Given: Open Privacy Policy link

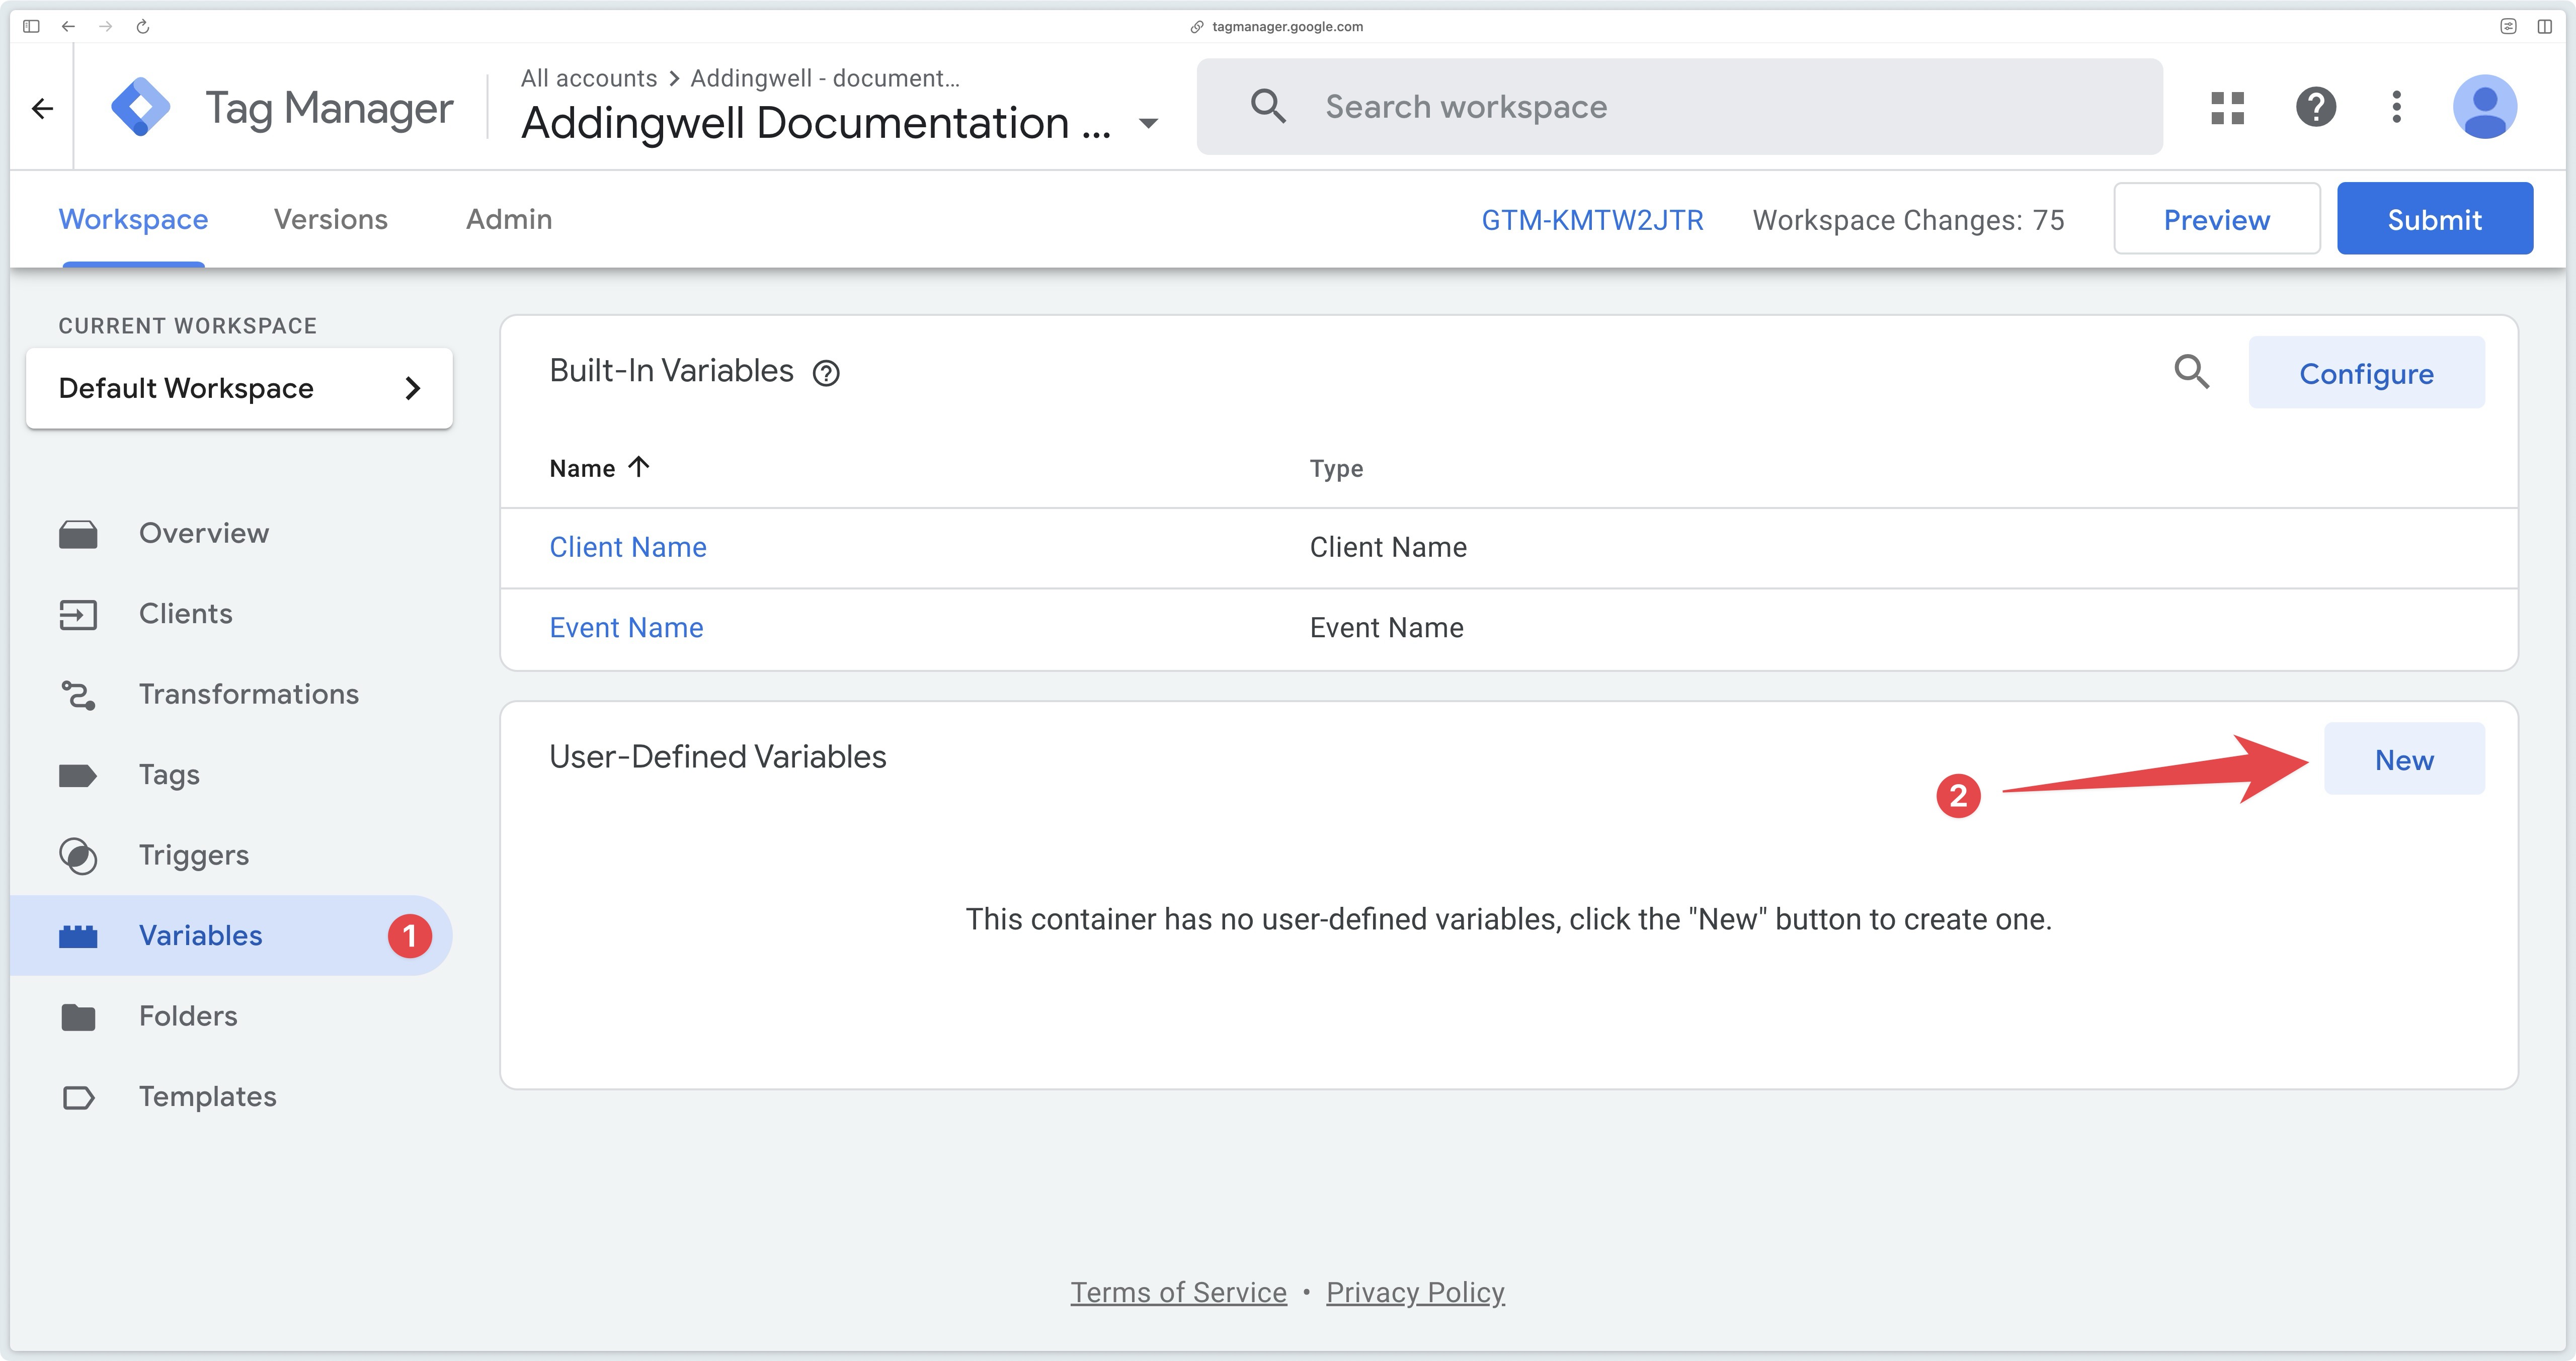Looking at the screenshot, I should pos(1415,1293).
